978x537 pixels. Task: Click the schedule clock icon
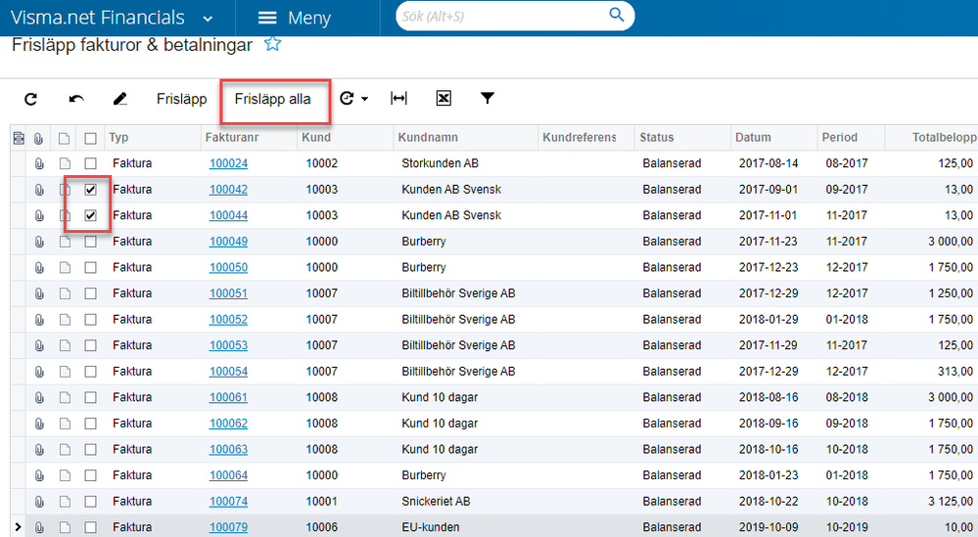[347, 99]
